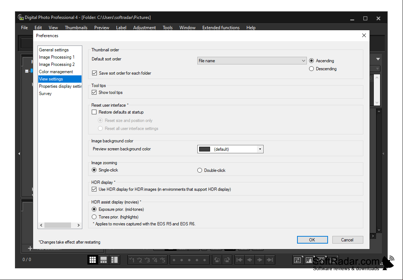
Task: Choose Double-click image zooming
Action: [x=200, y=170]
